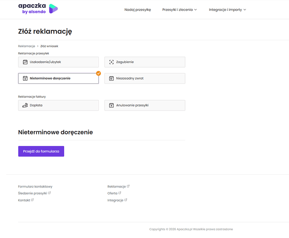Select Nieterminowe doręczenie option
The width and height of the screenshot is (289, 238).
[x=59, y=78]
